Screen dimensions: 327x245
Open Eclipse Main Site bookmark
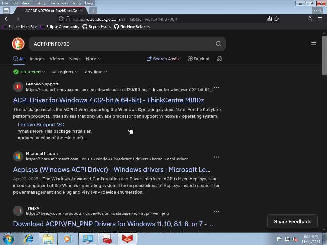click(19, 27)
